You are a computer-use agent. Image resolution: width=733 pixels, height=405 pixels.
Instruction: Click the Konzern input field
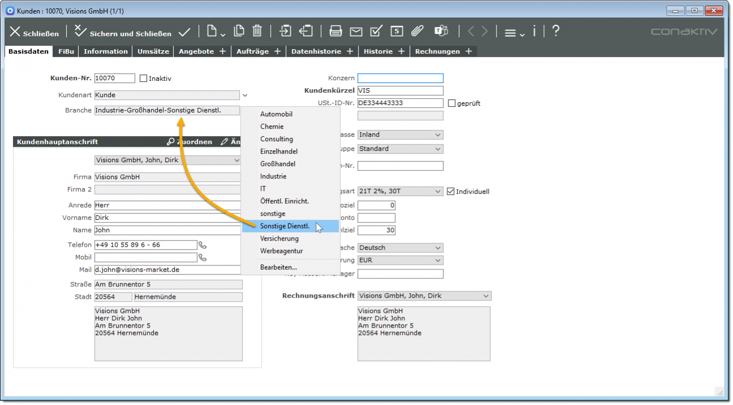point(400,79)
